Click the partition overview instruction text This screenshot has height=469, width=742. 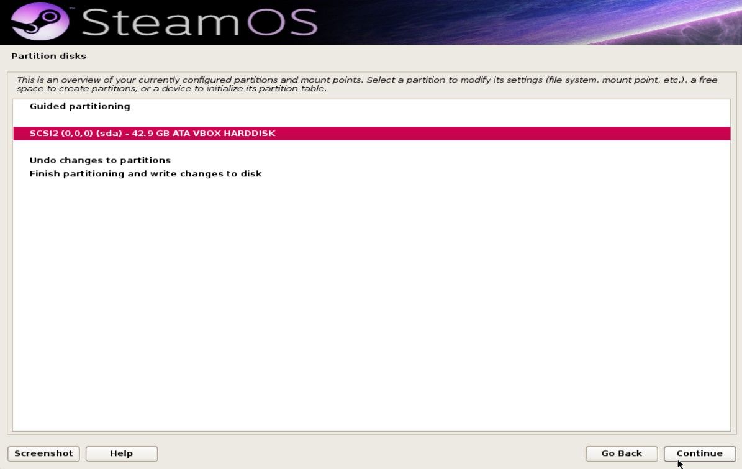click(x=366, y=84)
